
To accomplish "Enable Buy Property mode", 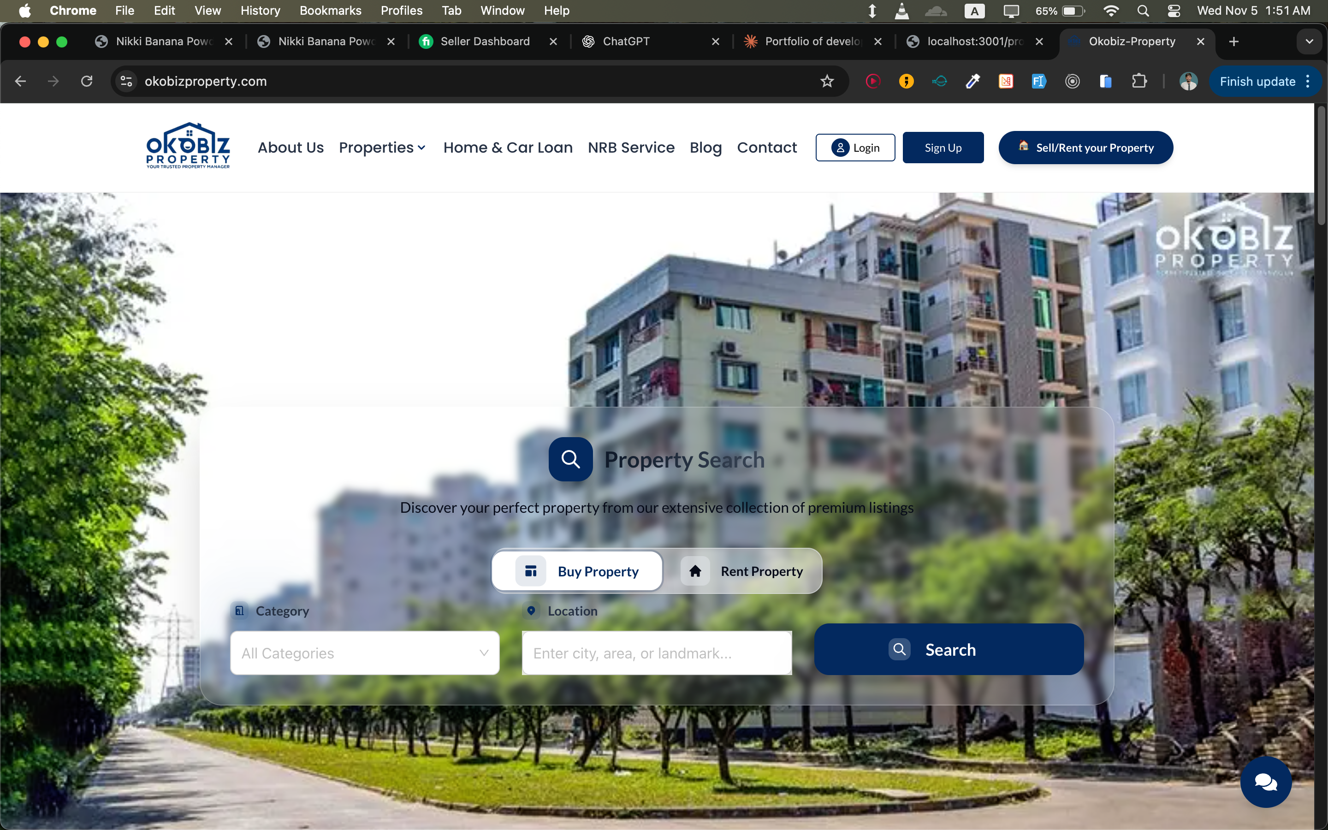I will coord(577,570).
